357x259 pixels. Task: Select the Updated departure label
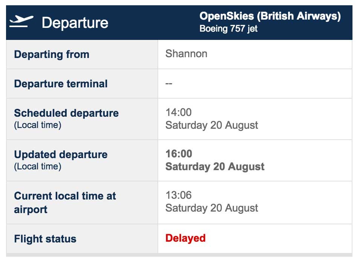click(x=61, y=155)
